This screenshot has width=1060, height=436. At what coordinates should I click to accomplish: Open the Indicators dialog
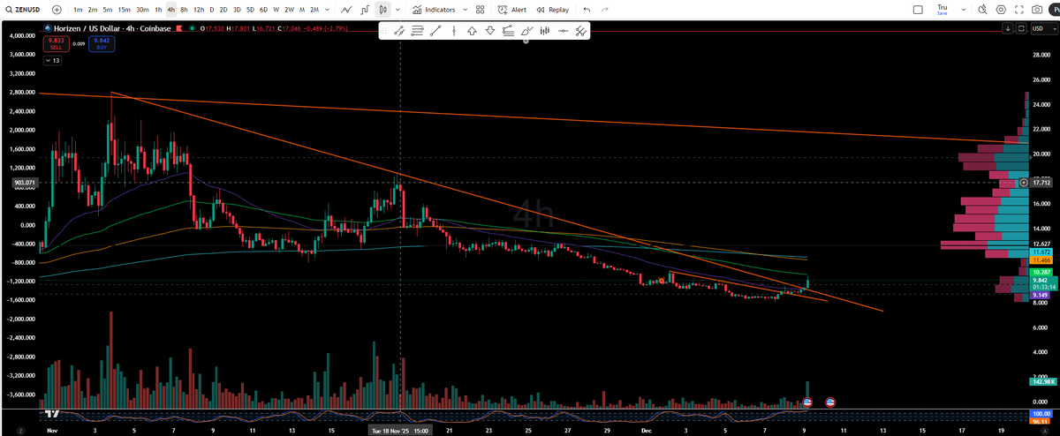(x=434, y=10)
